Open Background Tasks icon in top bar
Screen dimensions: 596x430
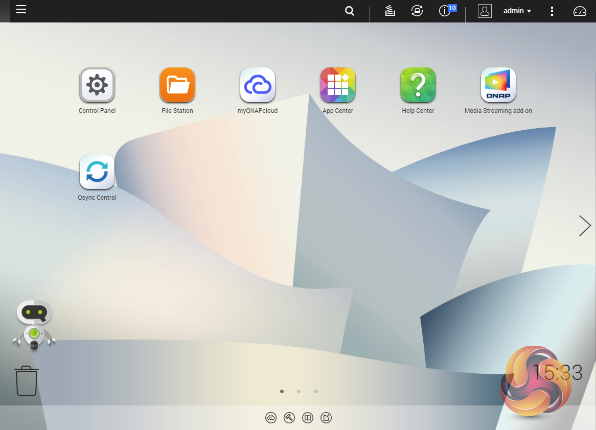(x=390, y=11)
